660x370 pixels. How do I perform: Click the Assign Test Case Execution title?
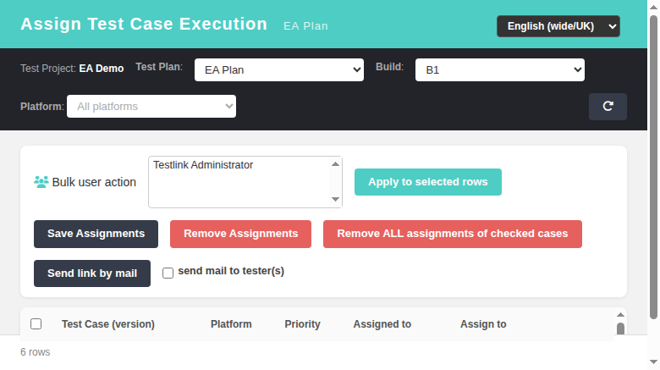pos(144,24)
